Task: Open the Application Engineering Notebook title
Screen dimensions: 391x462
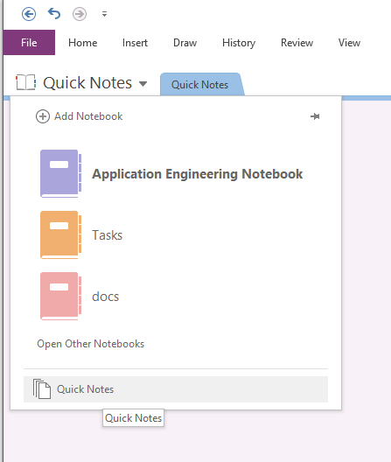Action: pos(198,174)
